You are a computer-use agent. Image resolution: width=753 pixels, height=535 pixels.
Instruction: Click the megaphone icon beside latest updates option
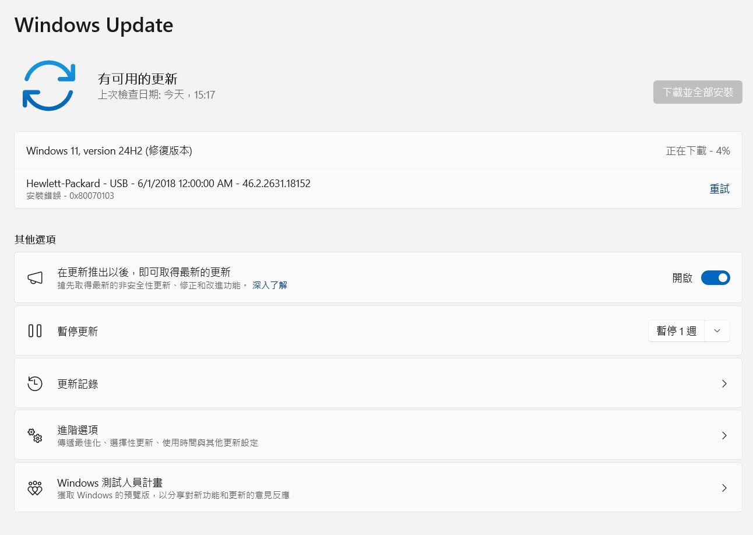coord(35,277)
